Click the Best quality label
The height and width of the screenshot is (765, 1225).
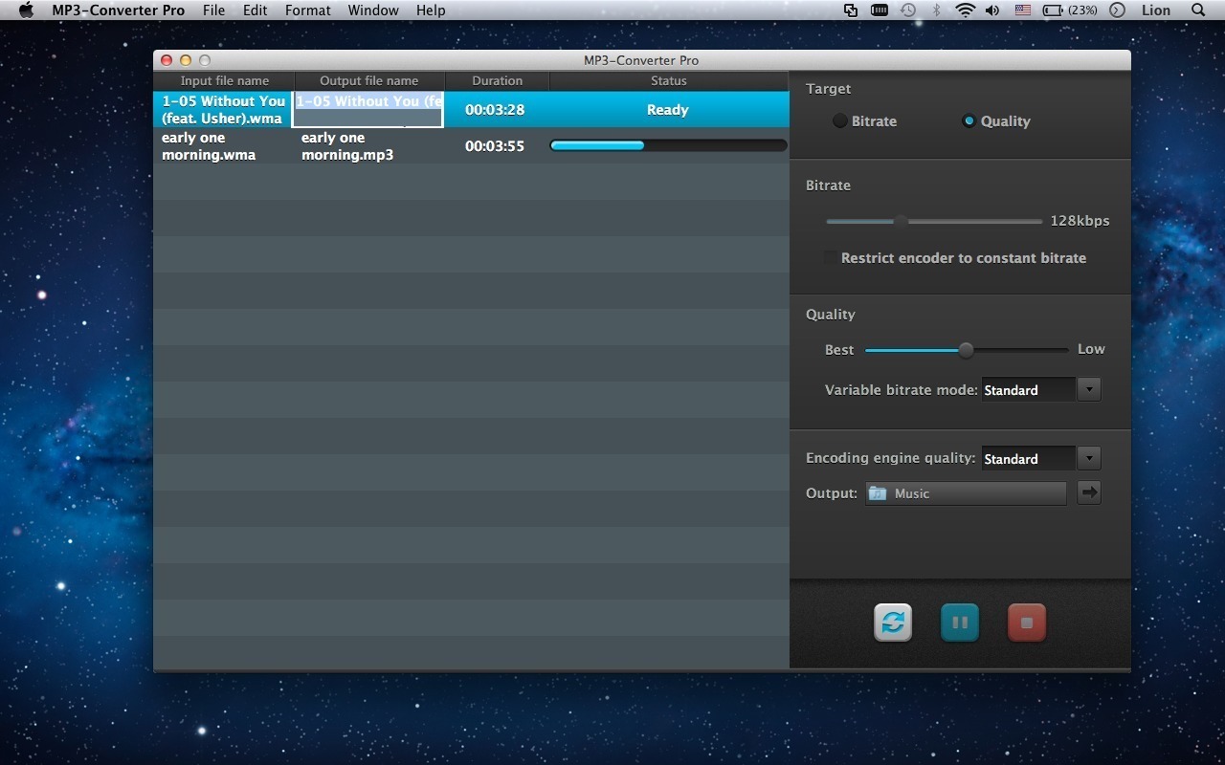839,350
